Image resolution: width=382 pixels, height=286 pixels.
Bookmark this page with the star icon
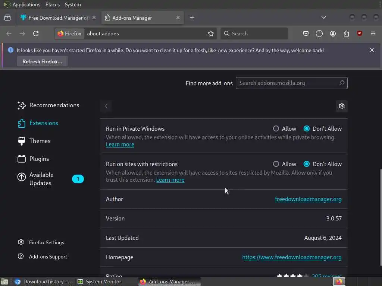pos(211,34)
